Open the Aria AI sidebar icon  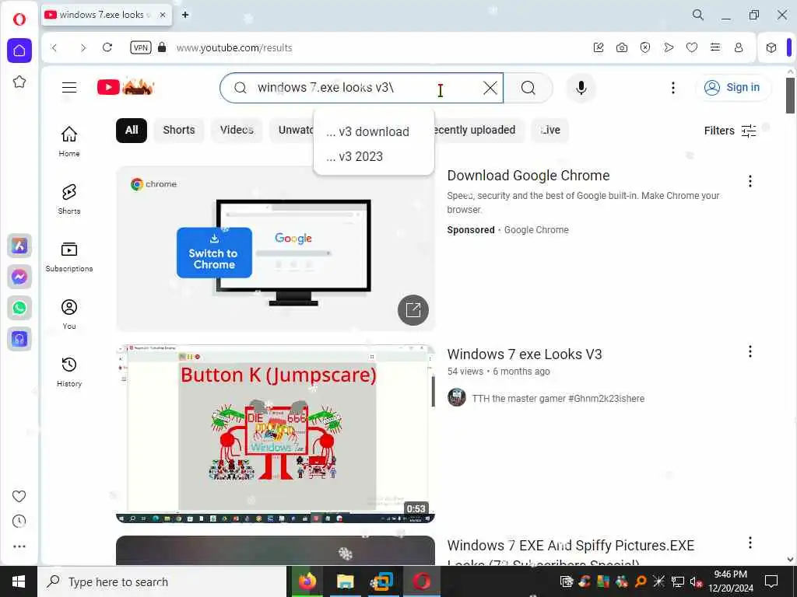(x=19, y=246)
